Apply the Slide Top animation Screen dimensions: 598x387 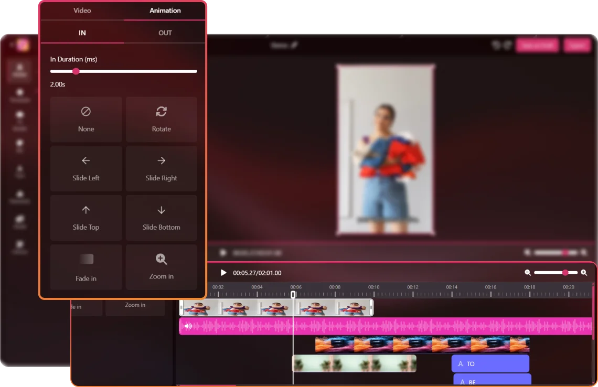[86, 218]
